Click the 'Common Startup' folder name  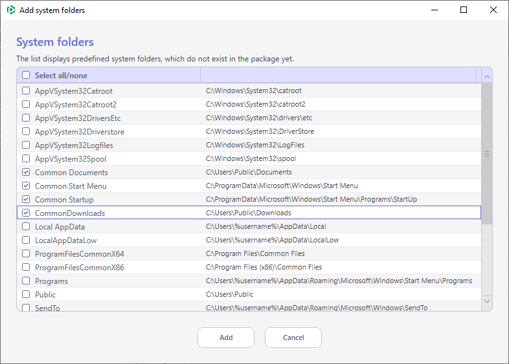coord(64,200)
